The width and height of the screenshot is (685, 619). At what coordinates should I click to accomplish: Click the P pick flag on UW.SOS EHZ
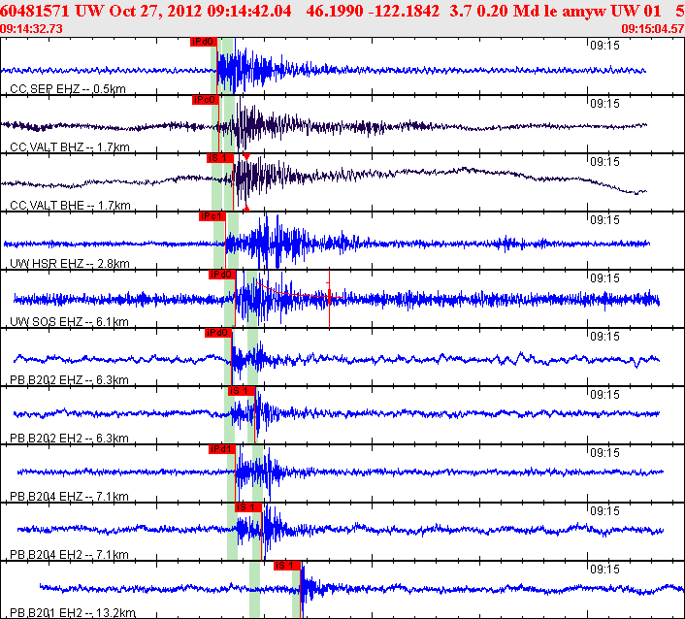[x=222, y=275]
